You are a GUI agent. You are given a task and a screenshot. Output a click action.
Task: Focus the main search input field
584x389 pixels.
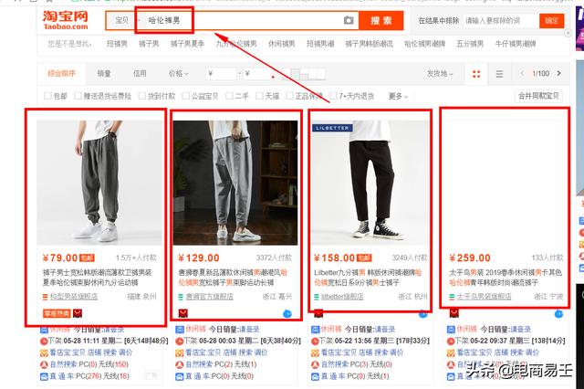tap(238, 20)
